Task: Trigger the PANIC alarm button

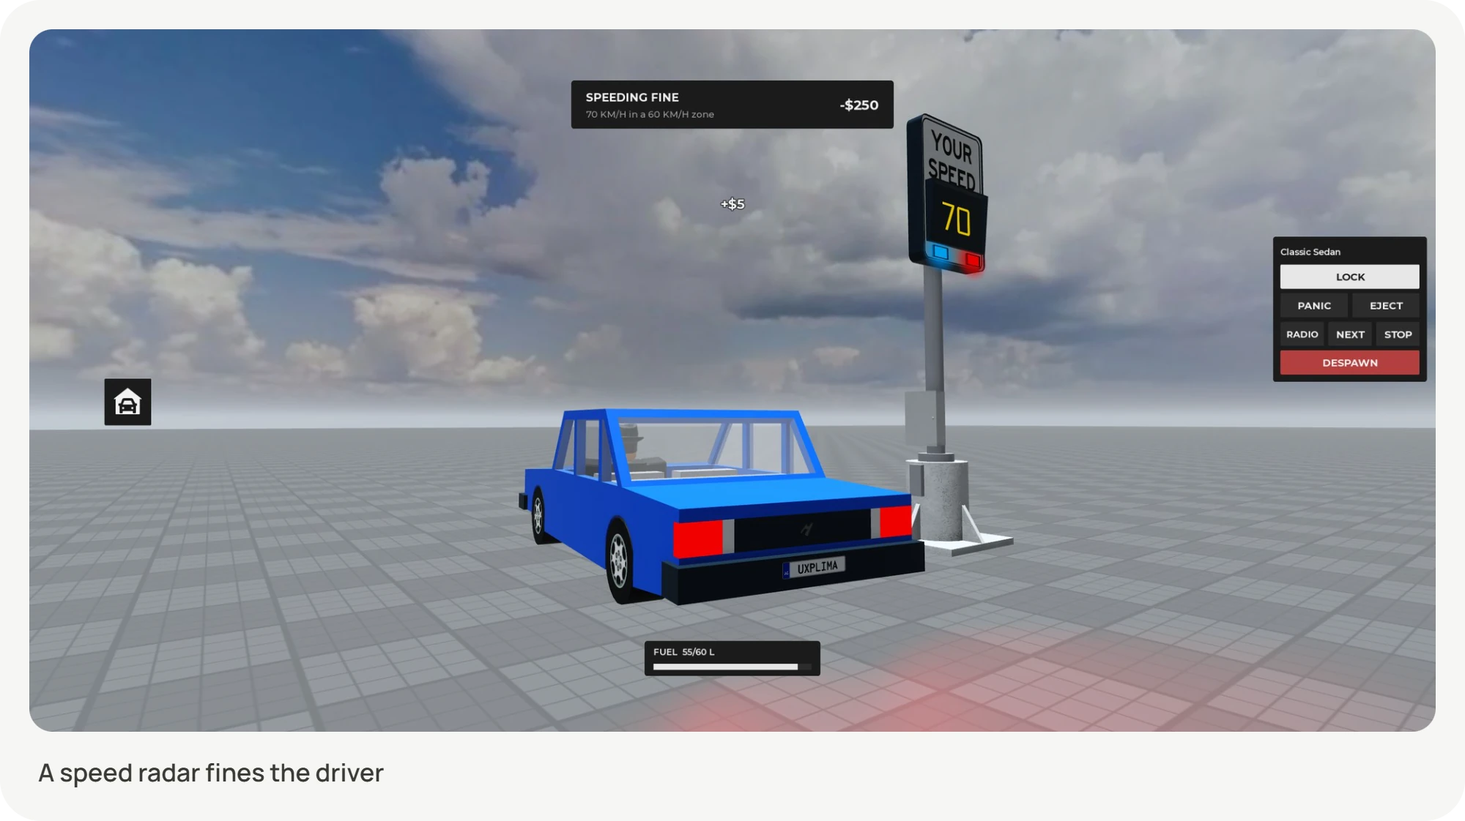Action: [x=1313, y=306]
